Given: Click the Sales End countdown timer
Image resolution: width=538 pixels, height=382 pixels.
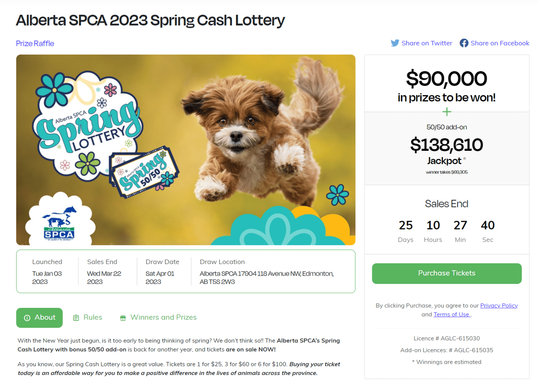Looking at the screenshot, I should tap(446, 230).
